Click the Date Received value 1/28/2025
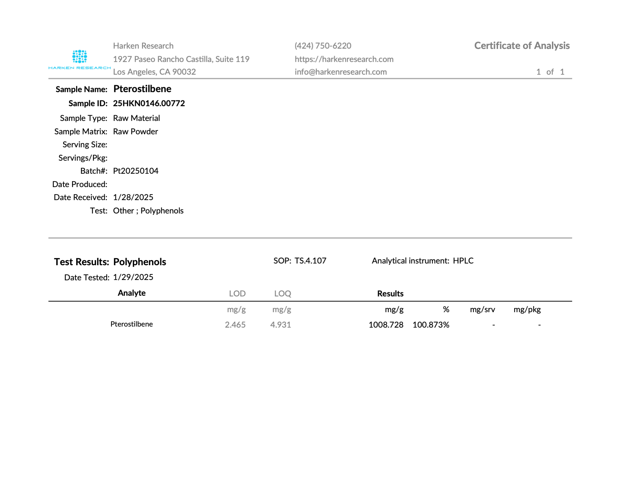The height and width of the screenshot is (478, 625). (x=133, y=197)
